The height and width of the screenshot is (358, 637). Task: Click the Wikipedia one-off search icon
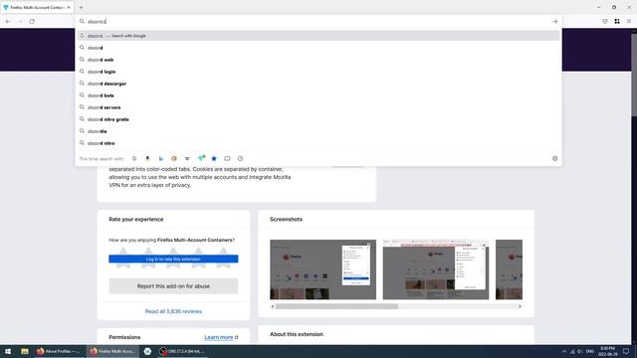point(187,159)
